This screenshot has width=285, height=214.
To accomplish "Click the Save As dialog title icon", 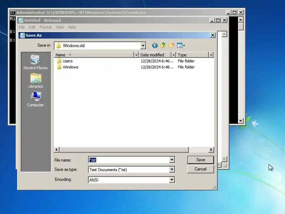I will click(x=22, y=35).
